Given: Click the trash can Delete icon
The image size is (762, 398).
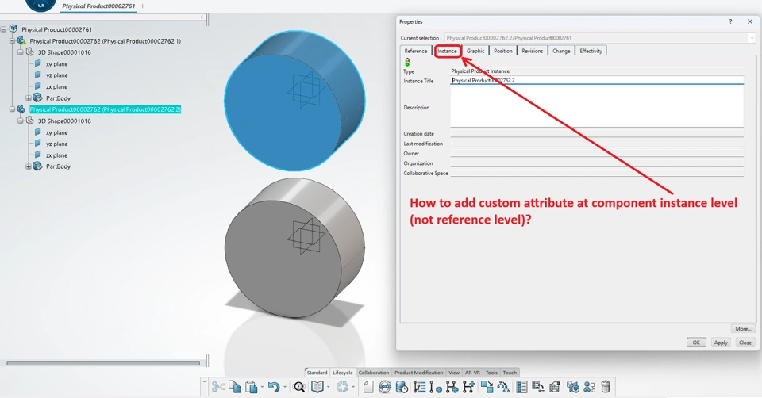Looking at the screenshot, I should tap(606, 387).
